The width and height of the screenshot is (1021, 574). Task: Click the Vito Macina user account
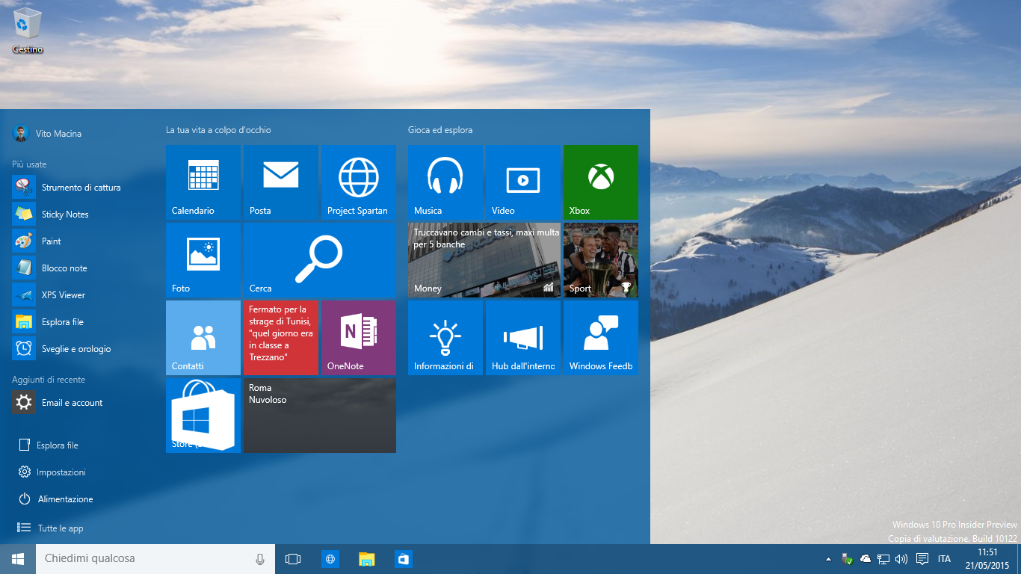(47, 134)
